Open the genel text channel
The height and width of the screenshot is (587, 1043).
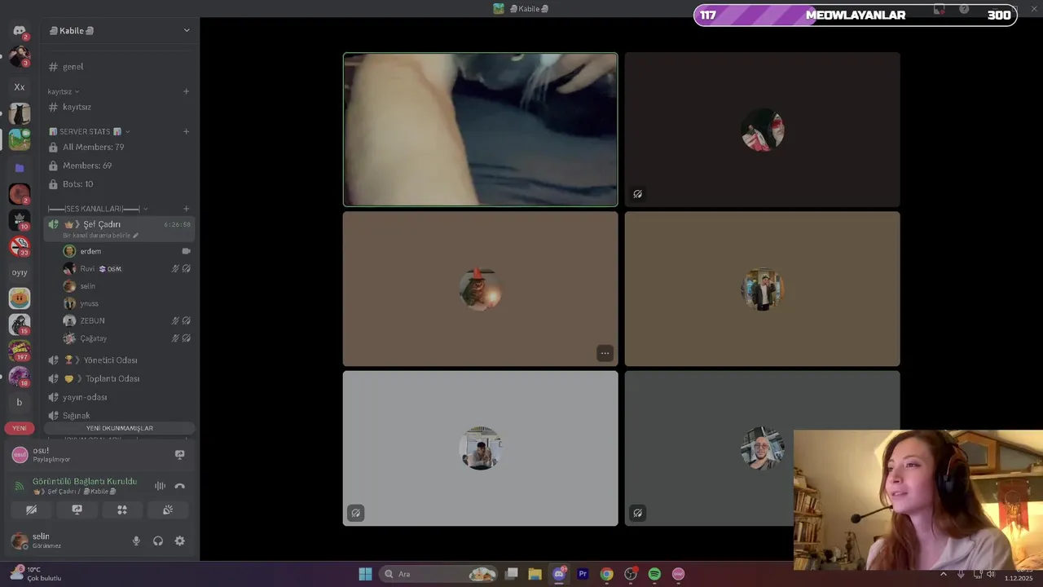tap(119, 67)
